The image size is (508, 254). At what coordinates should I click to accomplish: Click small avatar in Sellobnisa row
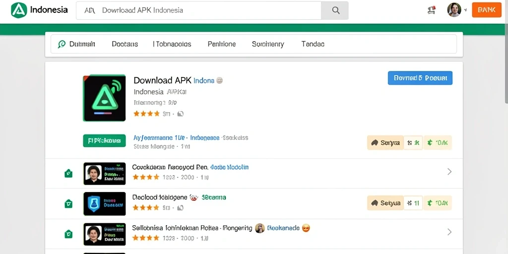click(260, 228)
